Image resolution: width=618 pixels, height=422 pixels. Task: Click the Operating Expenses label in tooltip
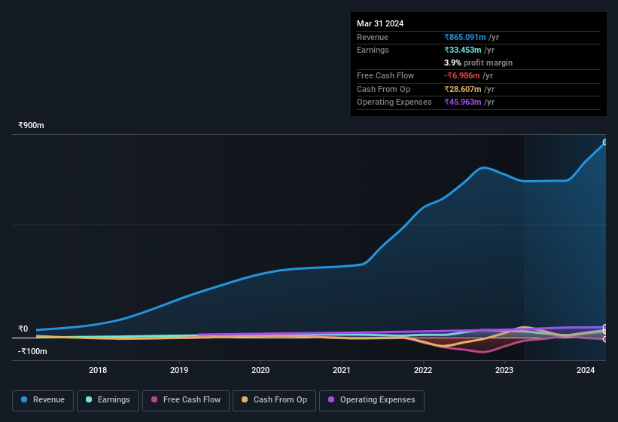pyautogui.click(x=394, y=102)
